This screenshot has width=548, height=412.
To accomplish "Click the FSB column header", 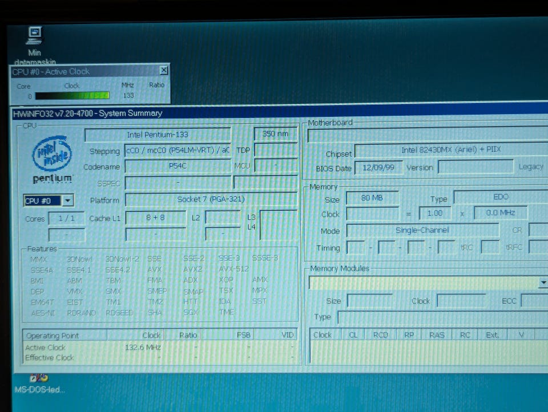I will point(227,335).
